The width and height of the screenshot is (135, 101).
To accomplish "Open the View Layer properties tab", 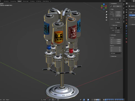I will [127, 15].
